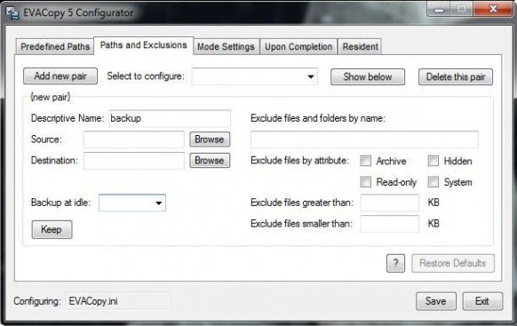
Task: Click the Destination path input field
Action: pyautogui.click(x=134, y=161)
